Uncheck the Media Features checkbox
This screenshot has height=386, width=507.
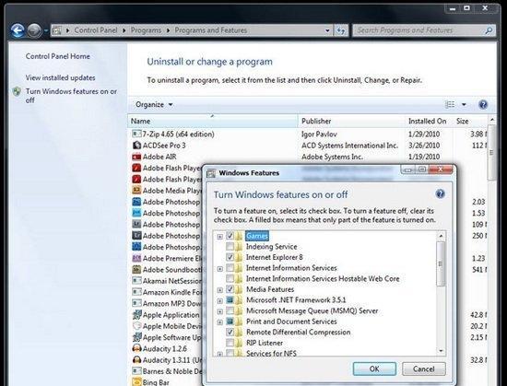230,289
